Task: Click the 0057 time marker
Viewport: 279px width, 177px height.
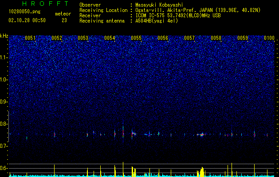Action: 189,38
